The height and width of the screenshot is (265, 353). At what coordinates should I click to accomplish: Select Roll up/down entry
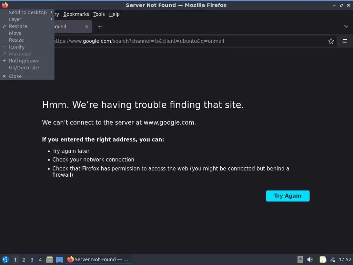click(x=27, y=61)
